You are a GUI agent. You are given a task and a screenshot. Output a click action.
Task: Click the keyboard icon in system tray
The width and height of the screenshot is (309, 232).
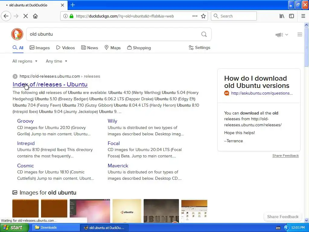pyautogui.click(x=278, y=228)
